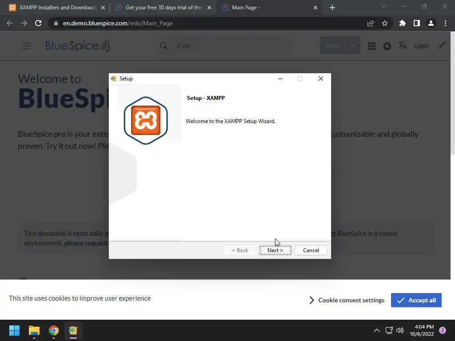Click the BlueSpice New button
This screenshot has height=341, width=455.
[x=332, y=46]
